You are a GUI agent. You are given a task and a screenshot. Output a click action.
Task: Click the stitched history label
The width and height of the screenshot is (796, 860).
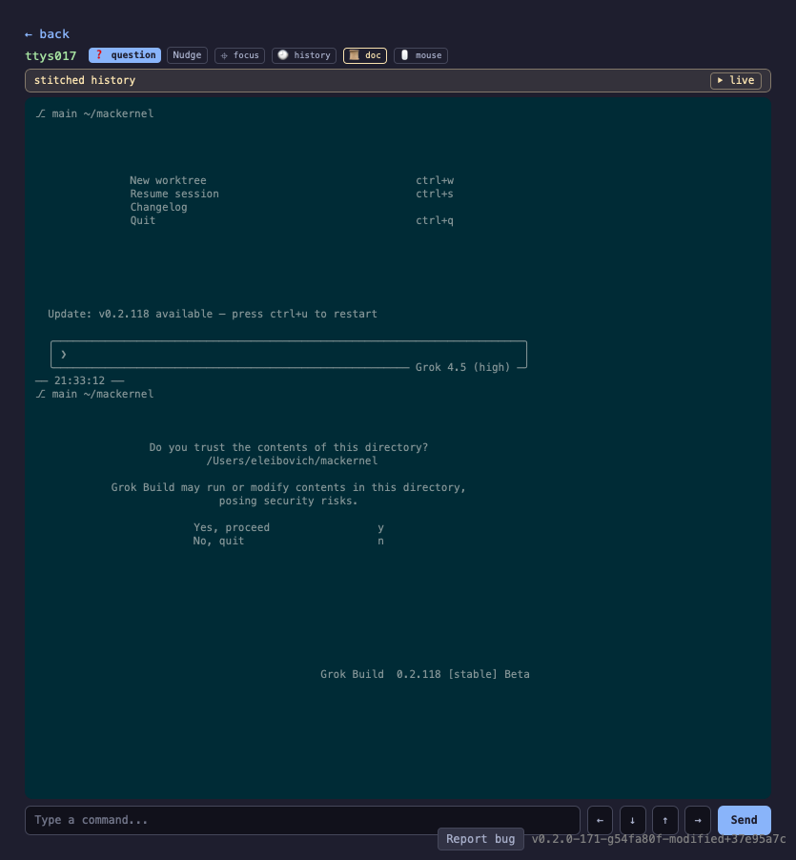(85, 80)
